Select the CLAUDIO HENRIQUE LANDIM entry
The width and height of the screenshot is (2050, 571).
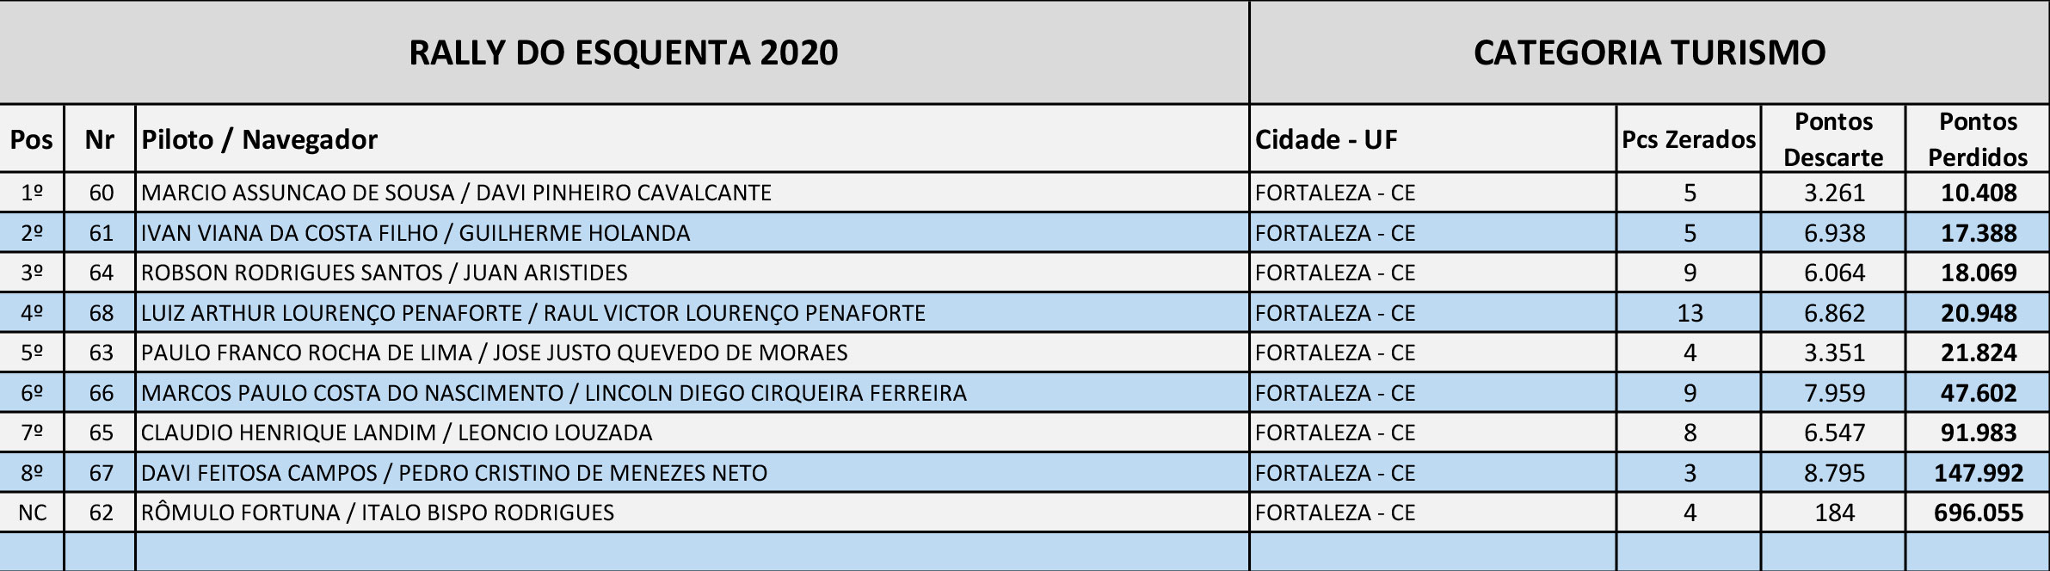click(x=397, y=433)
